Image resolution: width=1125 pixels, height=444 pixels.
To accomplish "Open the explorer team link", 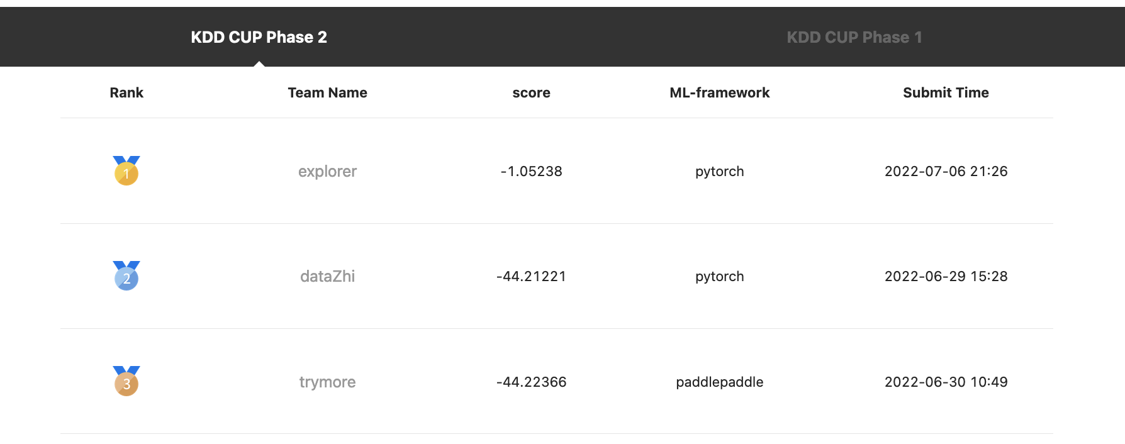I will tap(327, 171).
